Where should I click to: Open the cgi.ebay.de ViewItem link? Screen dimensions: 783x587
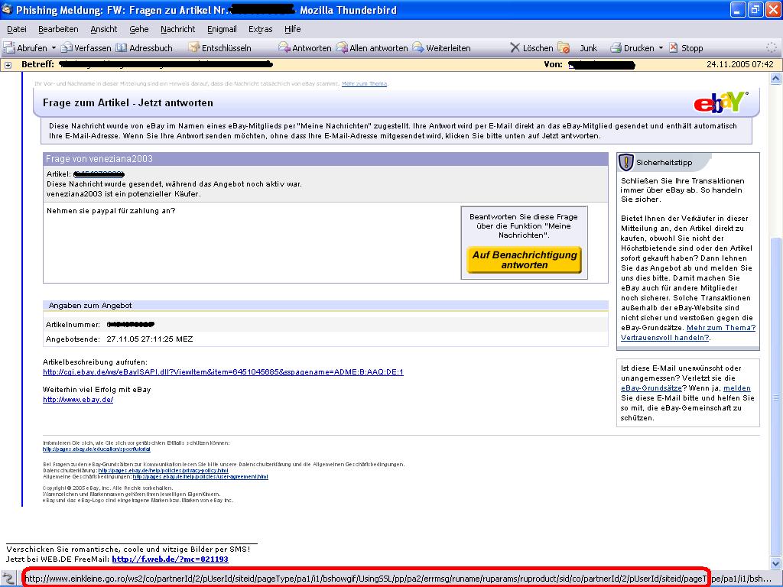(223, 372)
